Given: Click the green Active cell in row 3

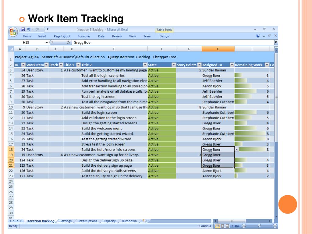Looking at the screenshot, I should click(x=162, y=70).
